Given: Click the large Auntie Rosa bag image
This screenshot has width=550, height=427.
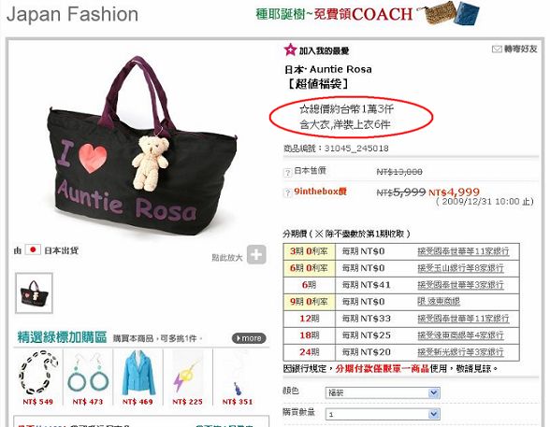Looking at the screenshot, I should [x=142, y=146].
